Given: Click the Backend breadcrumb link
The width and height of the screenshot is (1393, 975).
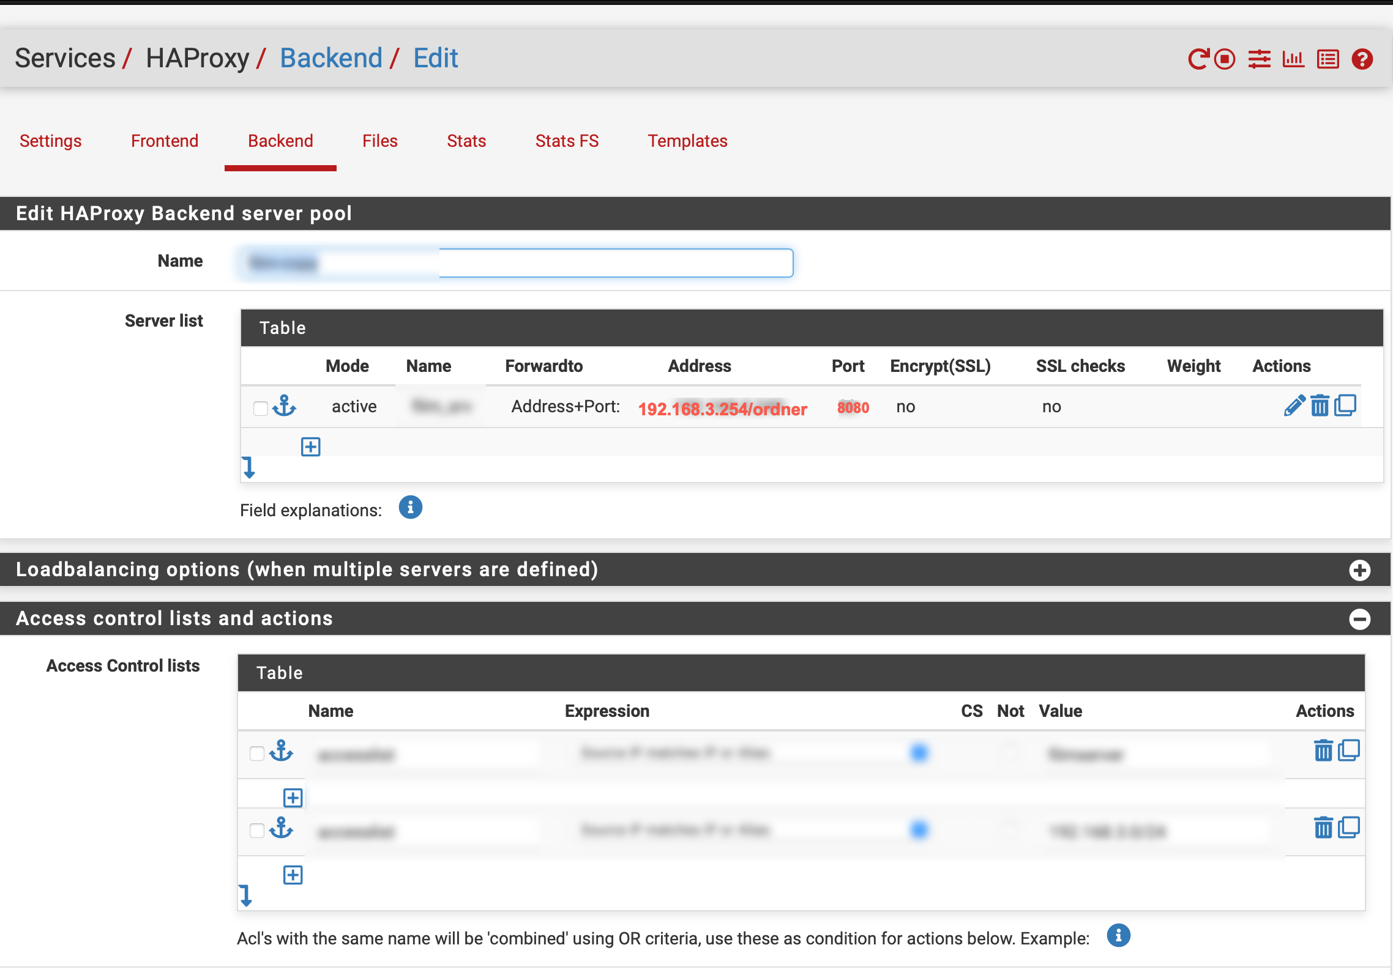Looking at the screenshot, I should coord(331,58).
